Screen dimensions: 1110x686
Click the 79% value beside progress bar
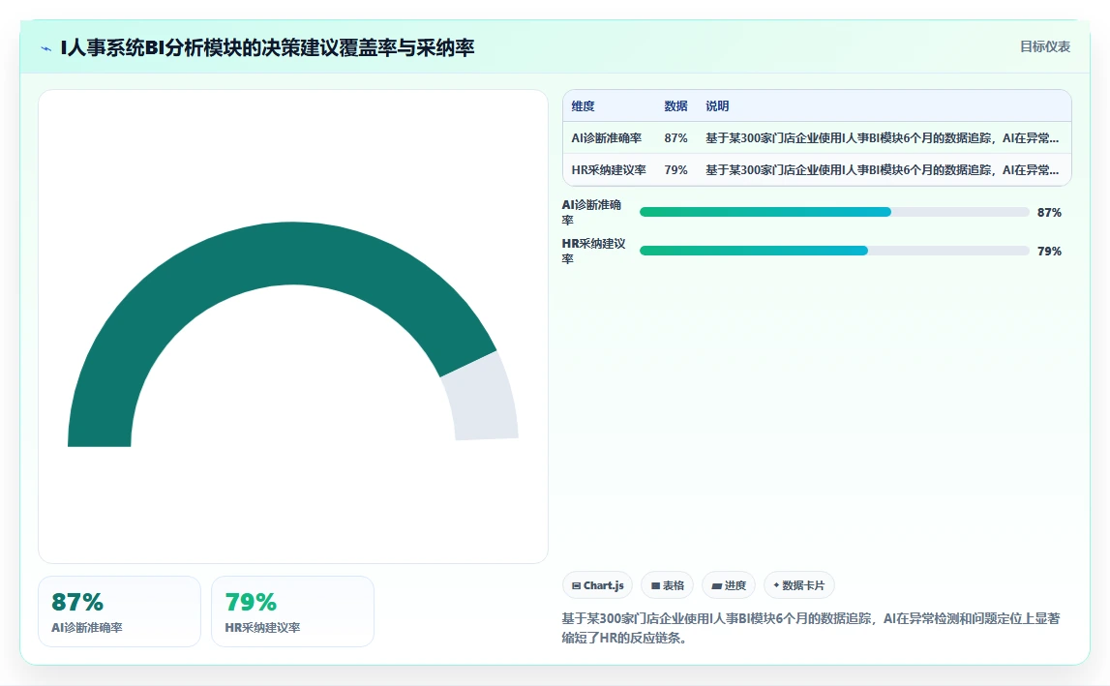pyautogui.click(x=1049, y=252)
